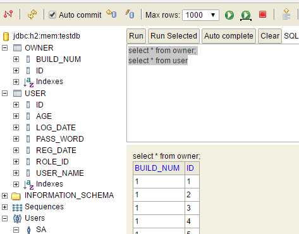Select BUILD_NUM column in tree

click(x=58, y=59)
